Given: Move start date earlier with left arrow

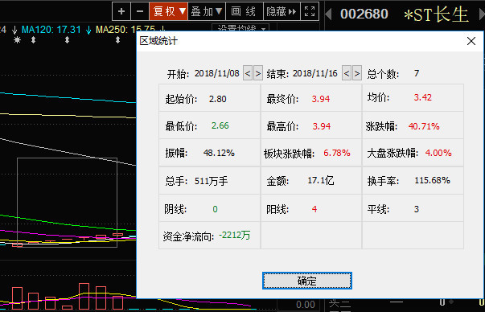Looking at the screenshot, I should (248, 73).
